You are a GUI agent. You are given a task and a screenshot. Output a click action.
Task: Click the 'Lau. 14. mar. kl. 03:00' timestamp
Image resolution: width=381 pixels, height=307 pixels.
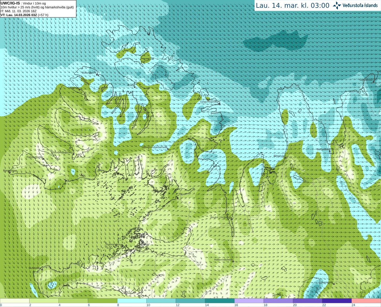293,6
